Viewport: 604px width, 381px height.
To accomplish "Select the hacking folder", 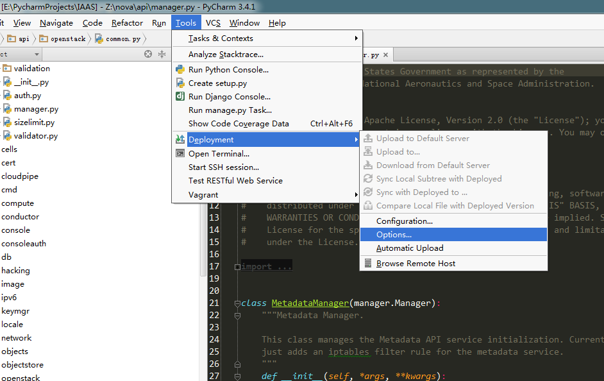I will [x=15, y=271].
